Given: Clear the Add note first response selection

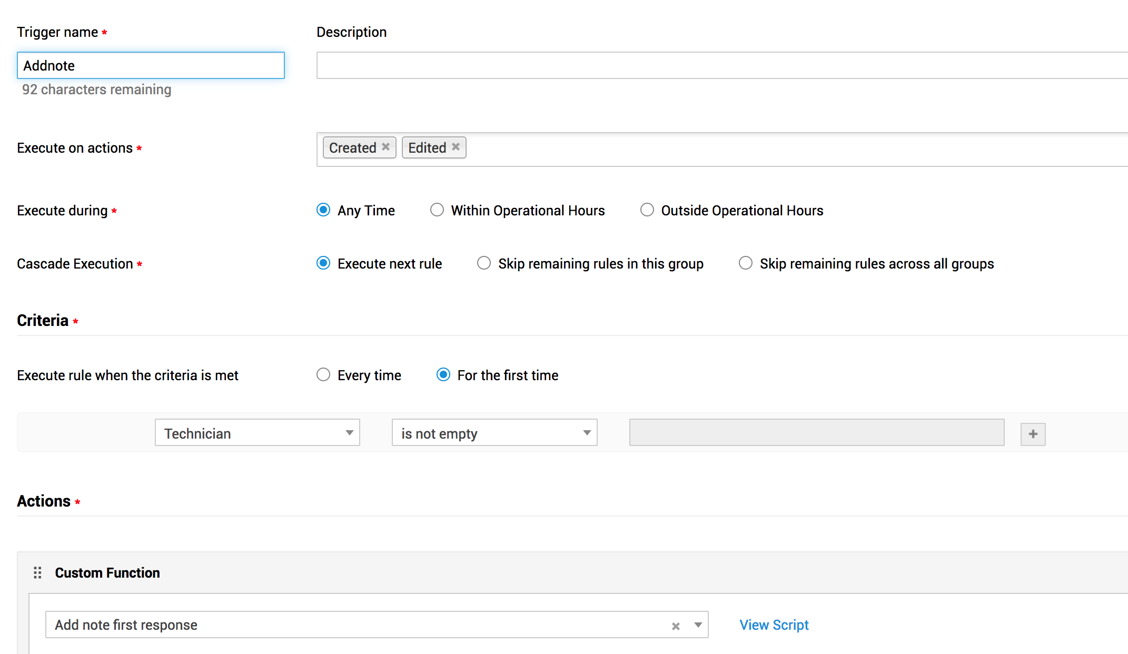Looking at the screenshot, I should click(676, 626).
